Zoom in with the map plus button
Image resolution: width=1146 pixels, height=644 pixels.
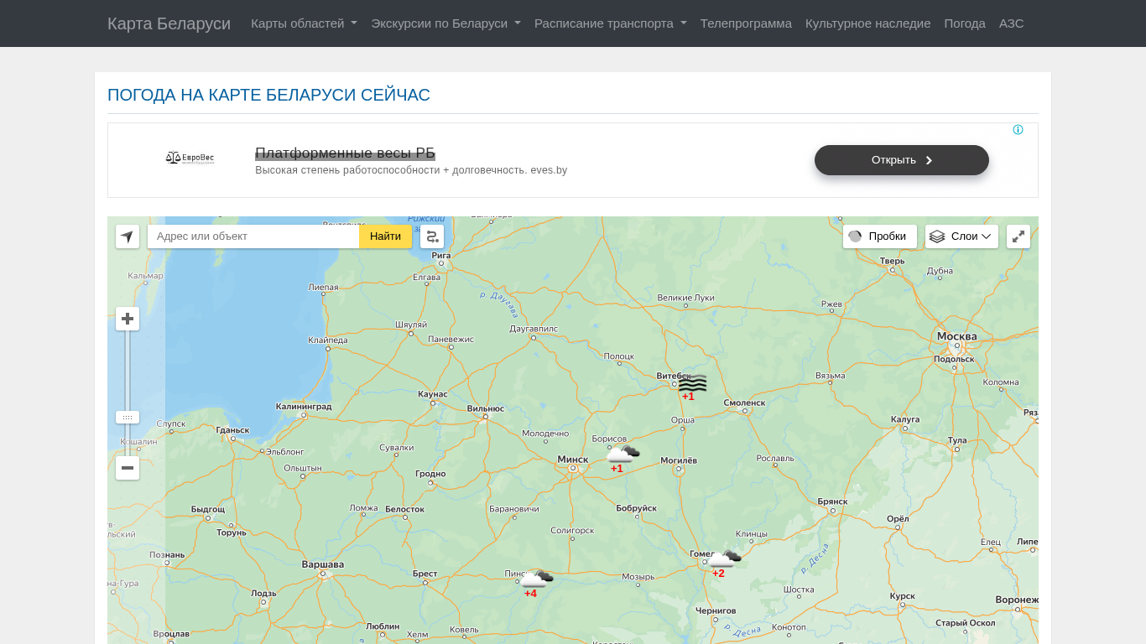tap(128, 319)
